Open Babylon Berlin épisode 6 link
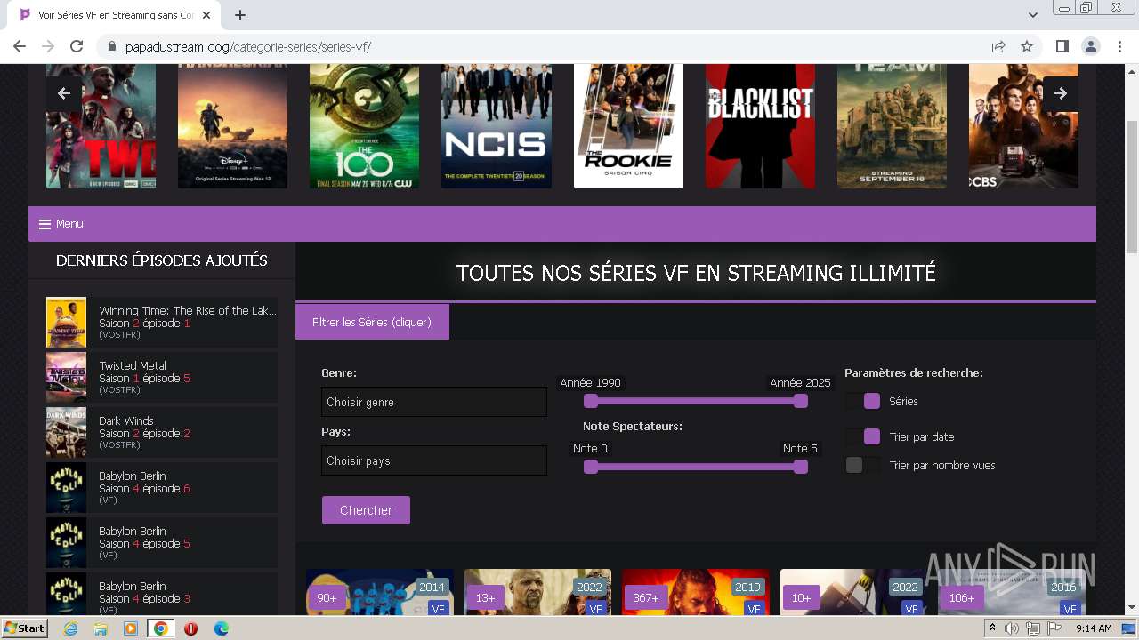 point(162,487)
